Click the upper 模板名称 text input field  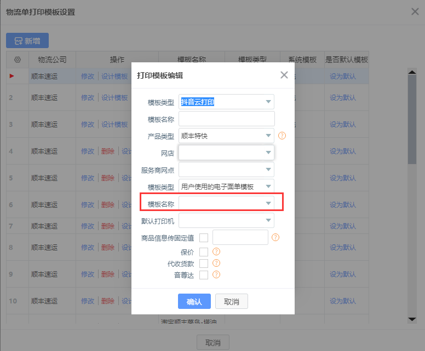pyautogui.click(x=226, y=119)
